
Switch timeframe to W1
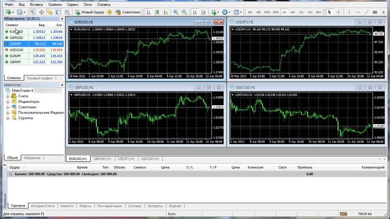[310, 12]
